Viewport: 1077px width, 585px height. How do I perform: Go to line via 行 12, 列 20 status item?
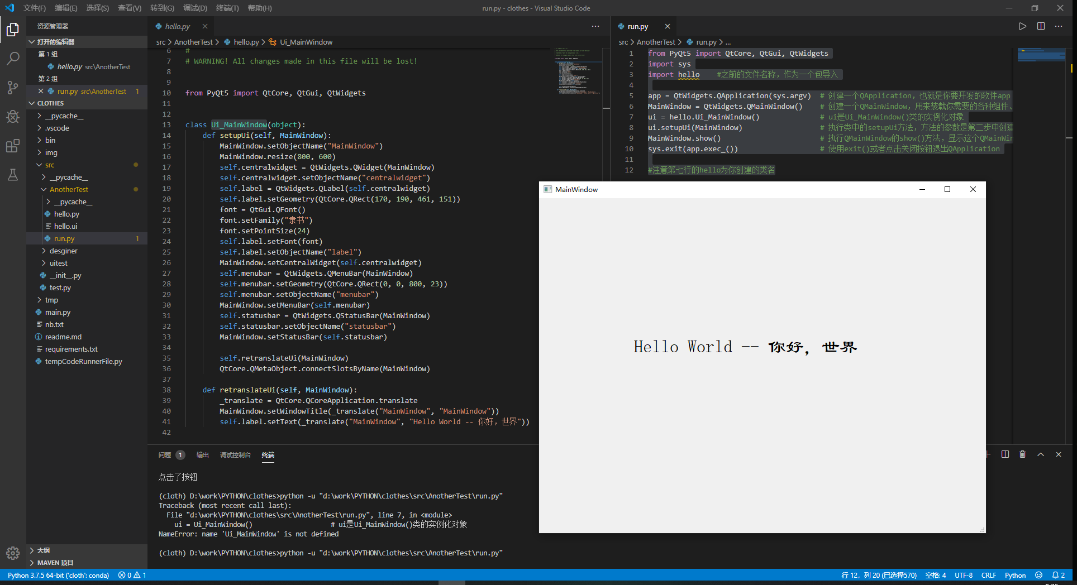pos(879,575)
